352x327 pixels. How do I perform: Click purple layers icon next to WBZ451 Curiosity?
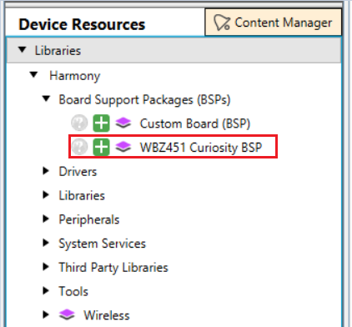tap(123, 147)
